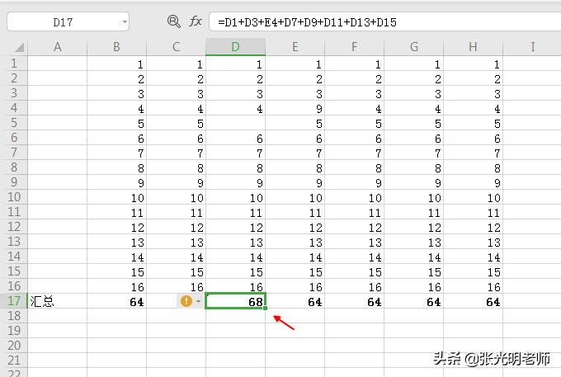This screenshot has width=561, height=377.
Task: Select cell E17 showing 64
Action: click(295, 301)
